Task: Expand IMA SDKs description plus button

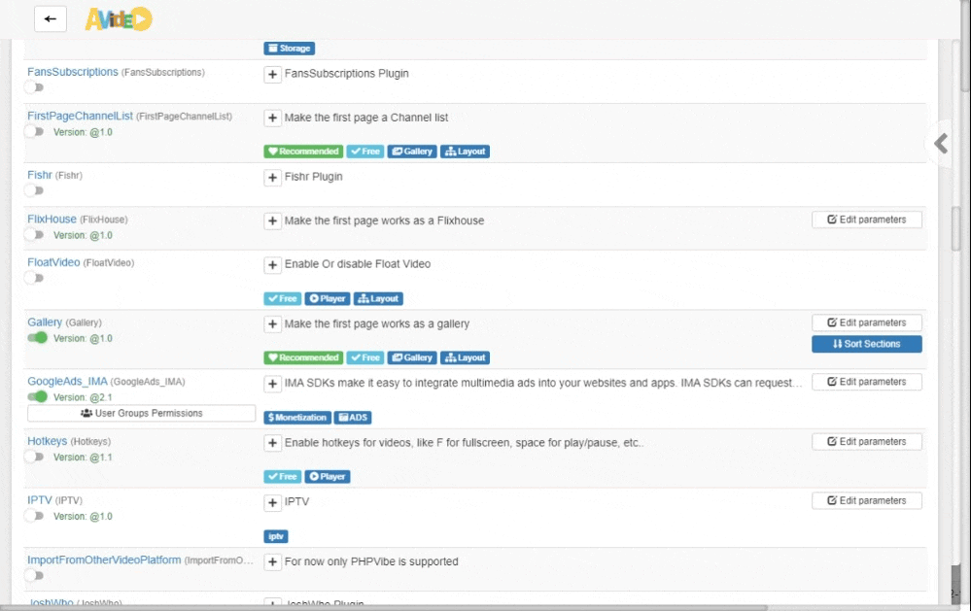Action: pyautogui.click(x=272, y=384)
